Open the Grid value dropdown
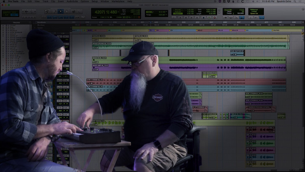This screenshot has height=172, width=305. point(166,12)
